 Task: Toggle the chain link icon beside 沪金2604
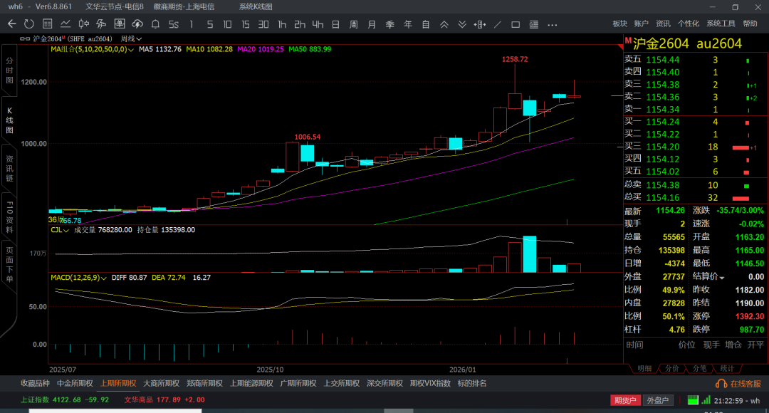click(x=26, y=38)
